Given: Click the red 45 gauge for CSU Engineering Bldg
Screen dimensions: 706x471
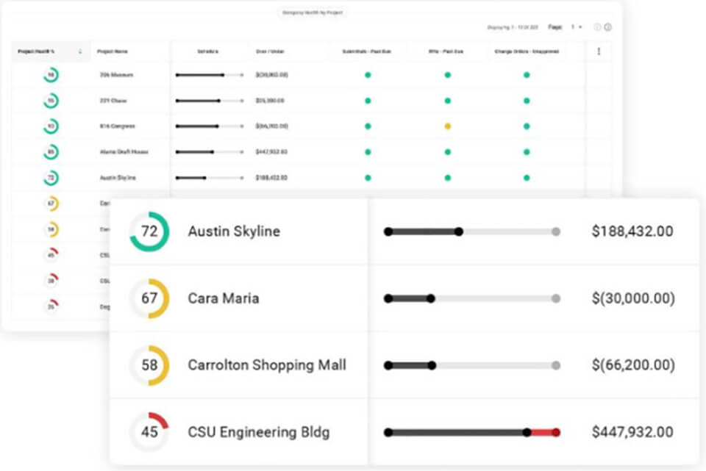Looking at the screenshot, I should pyautogui.click(x=149, y=432).
